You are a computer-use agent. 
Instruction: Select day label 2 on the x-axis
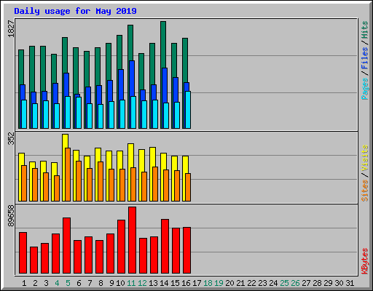(x=35, y=283)
